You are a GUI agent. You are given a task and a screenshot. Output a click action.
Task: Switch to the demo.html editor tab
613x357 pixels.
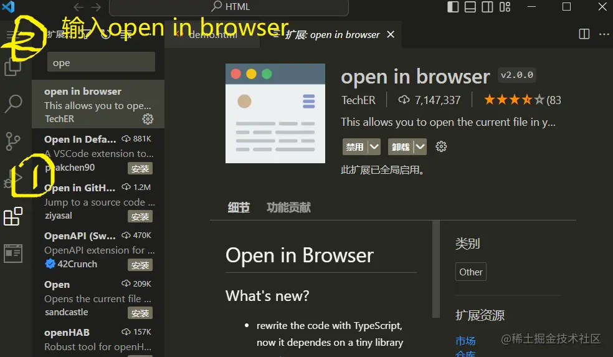[x=212, y=34]
